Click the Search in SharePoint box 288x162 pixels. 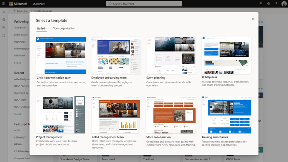144,4
